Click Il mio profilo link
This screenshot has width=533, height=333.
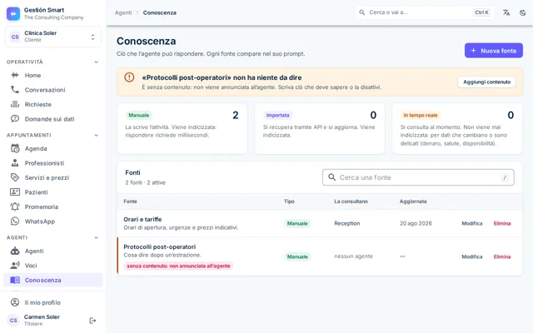coord(52,302)
